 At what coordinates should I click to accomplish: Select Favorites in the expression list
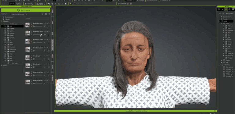point(7,19)
